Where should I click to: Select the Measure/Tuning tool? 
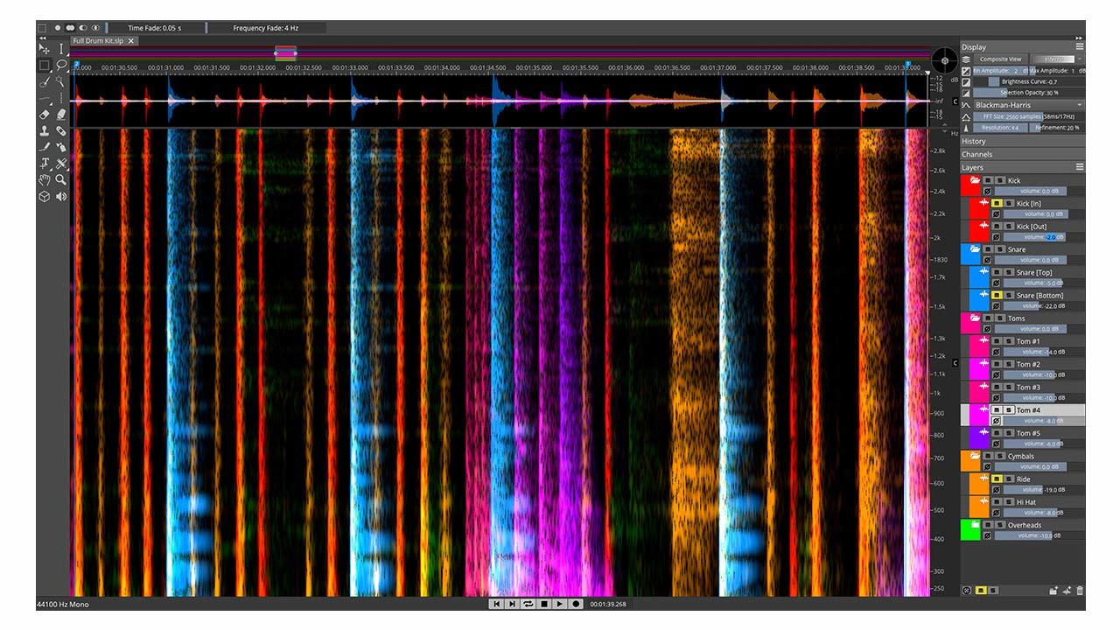[61, 164]
